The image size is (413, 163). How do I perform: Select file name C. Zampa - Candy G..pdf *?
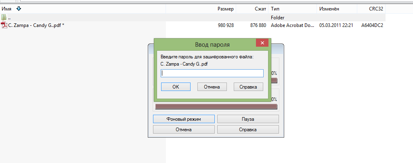point(36,25)
